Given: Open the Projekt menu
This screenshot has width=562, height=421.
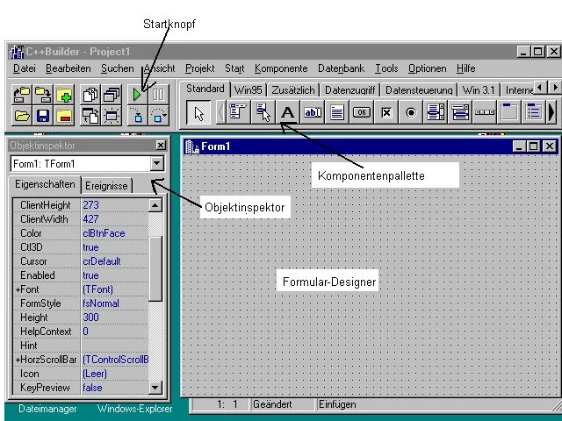Looking at the screenshot, I should pos(199,68).
